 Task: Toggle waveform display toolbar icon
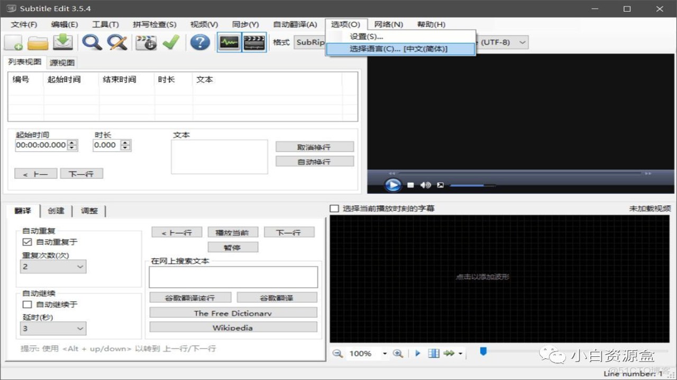(x=229, y=42)
